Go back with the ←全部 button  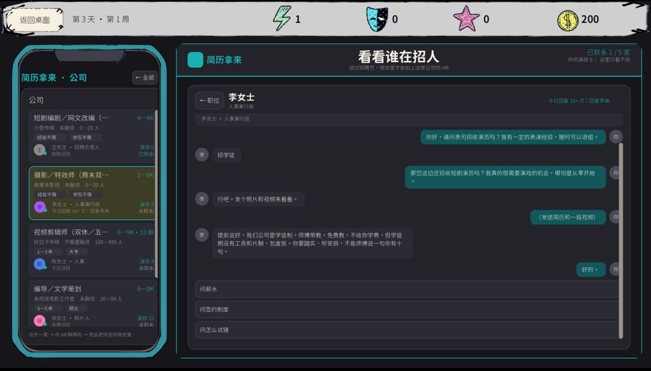[x=145, y=77]
